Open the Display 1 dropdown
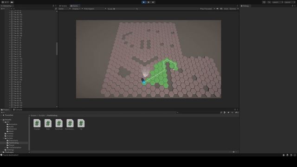The image size is (297, 167). point(77,9)
